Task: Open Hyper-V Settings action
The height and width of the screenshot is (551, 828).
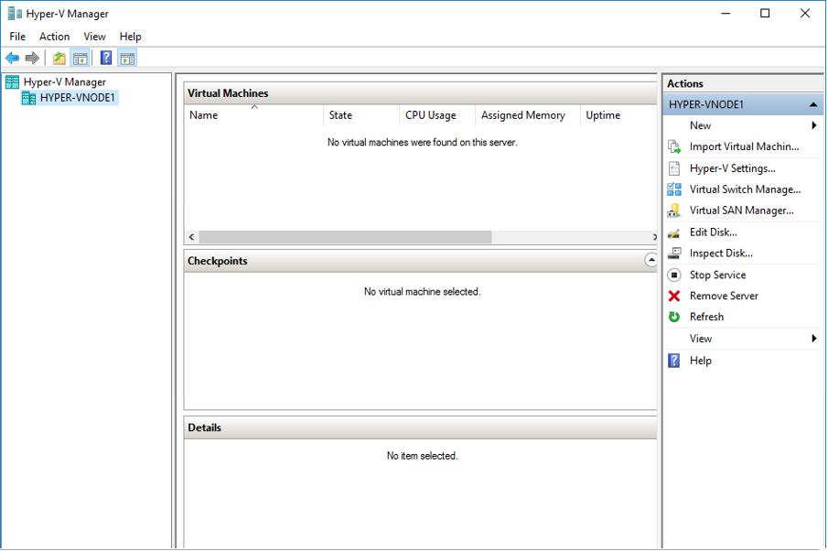Action: coord(733,168)
